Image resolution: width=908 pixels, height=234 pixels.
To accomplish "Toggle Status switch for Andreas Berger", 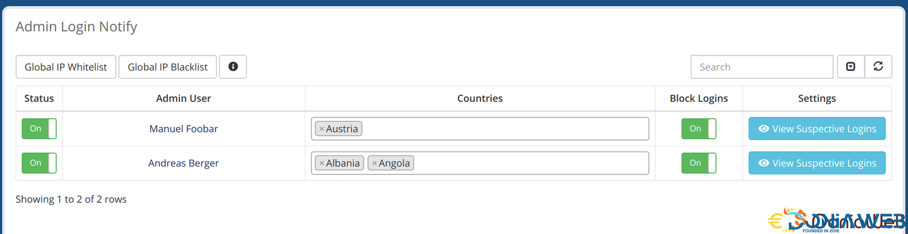I will [39, 163].
